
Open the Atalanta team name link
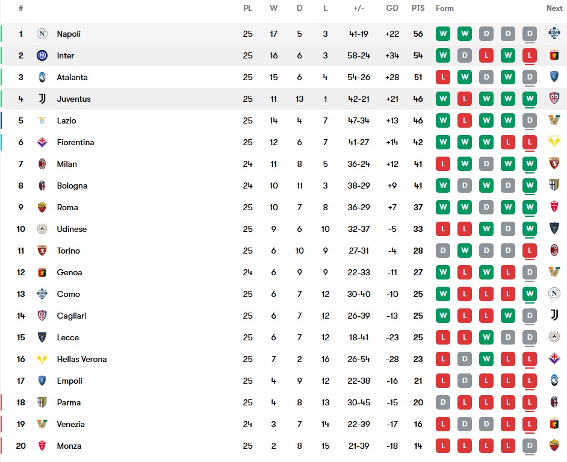pyautogui.click(x=72, y=77)
